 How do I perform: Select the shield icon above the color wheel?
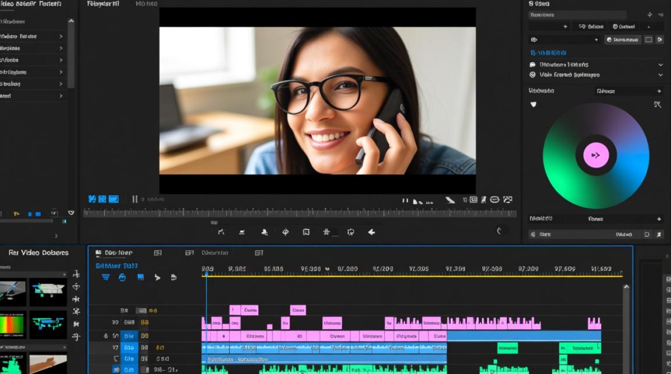(x=533, y=104)
